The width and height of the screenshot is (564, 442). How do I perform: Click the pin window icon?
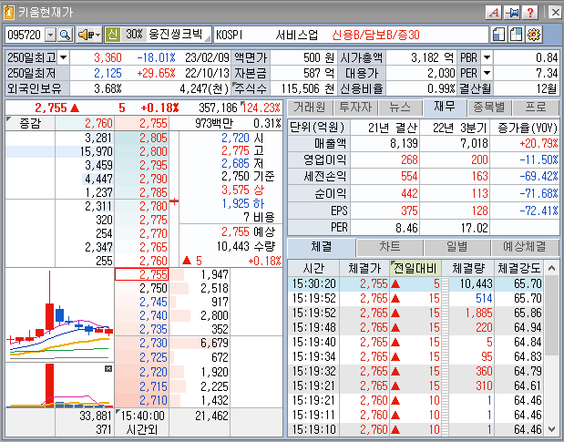(512, 13)
